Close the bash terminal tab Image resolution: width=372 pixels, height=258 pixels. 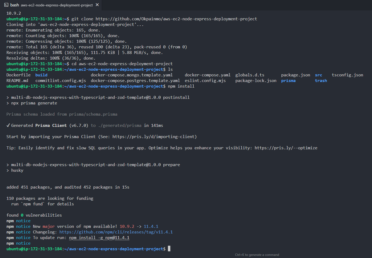coord(97,5)
